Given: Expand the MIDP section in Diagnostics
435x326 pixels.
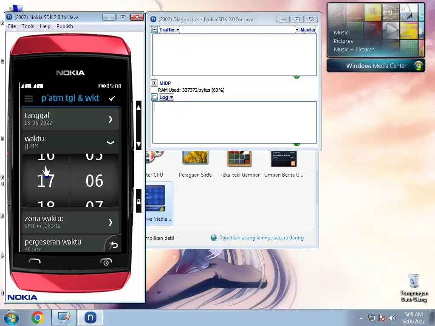Looking at the screenshot, I should pos(155,83).
